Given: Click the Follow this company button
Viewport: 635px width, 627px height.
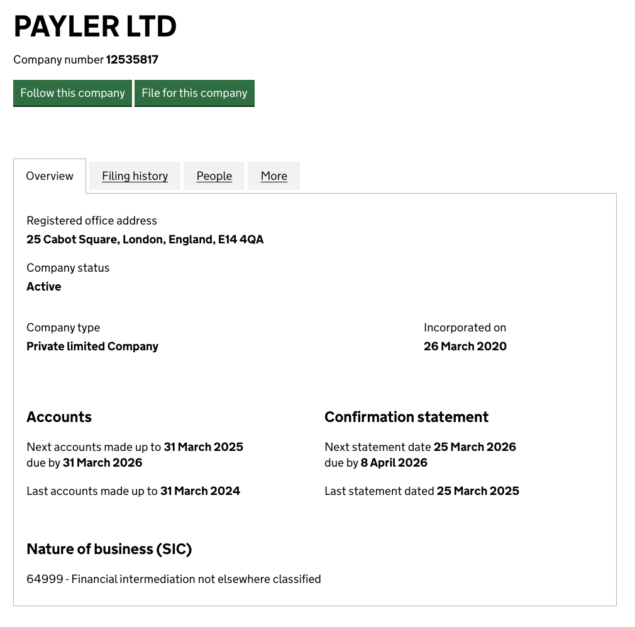Looking at the screenshot, I should [x=72, y=93].
